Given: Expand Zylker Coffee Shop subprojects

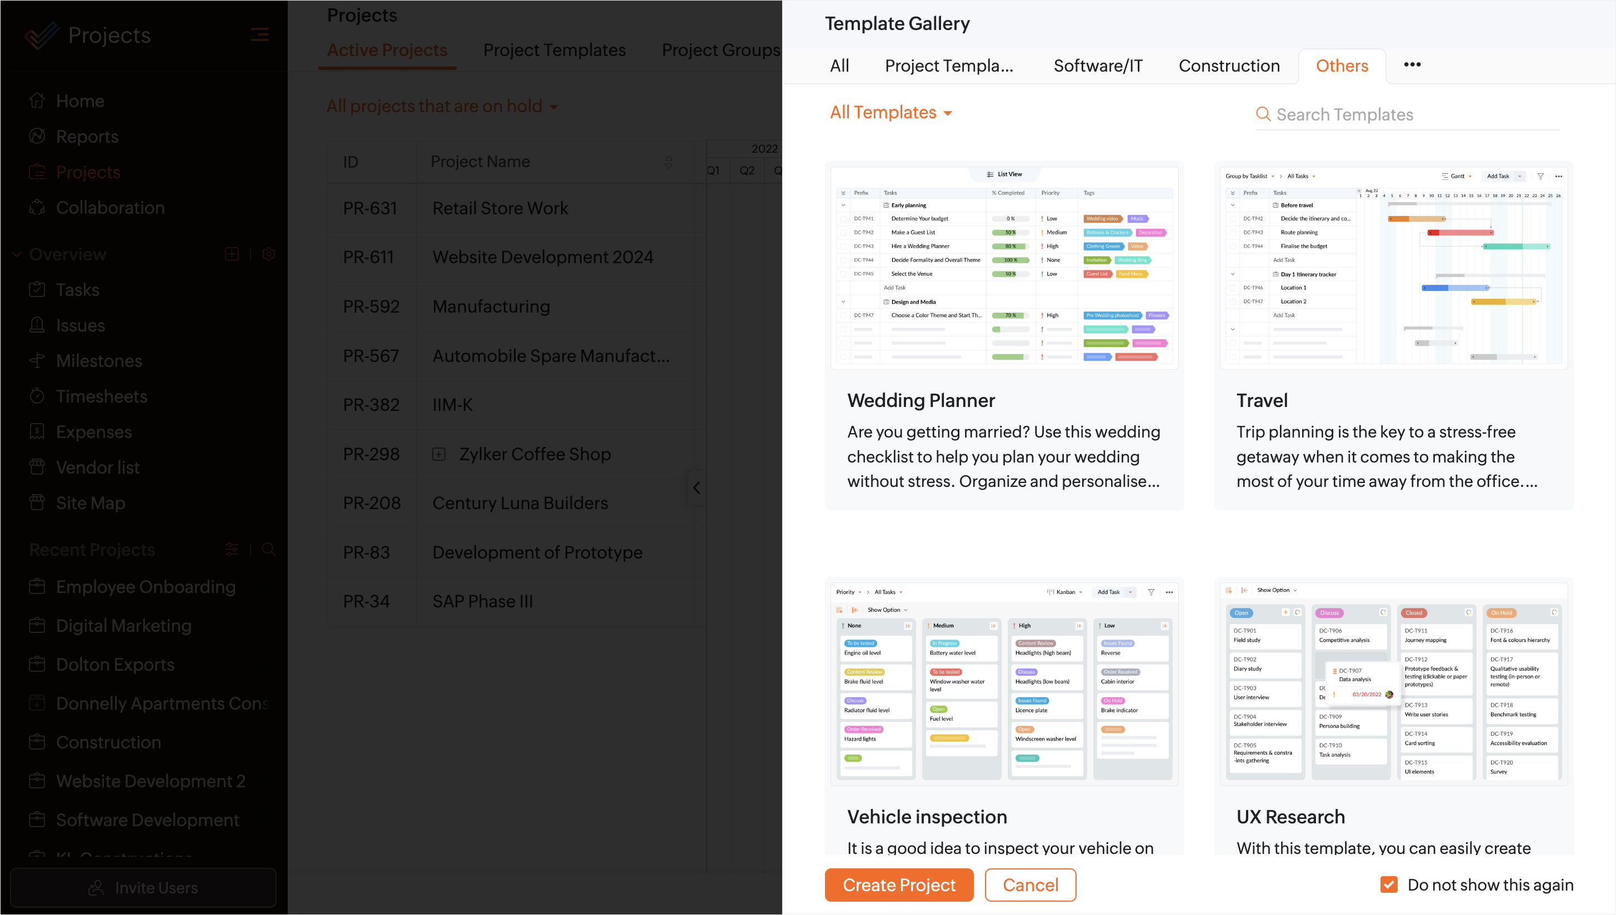Looking at the screenshot, I should (439, 454).
